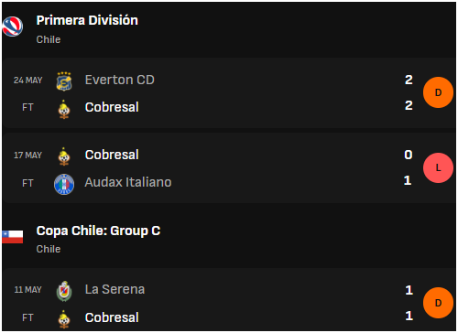458x333 pixels.
Task: Open Audax Italiano team name
Action: click(x=128, y=182)
